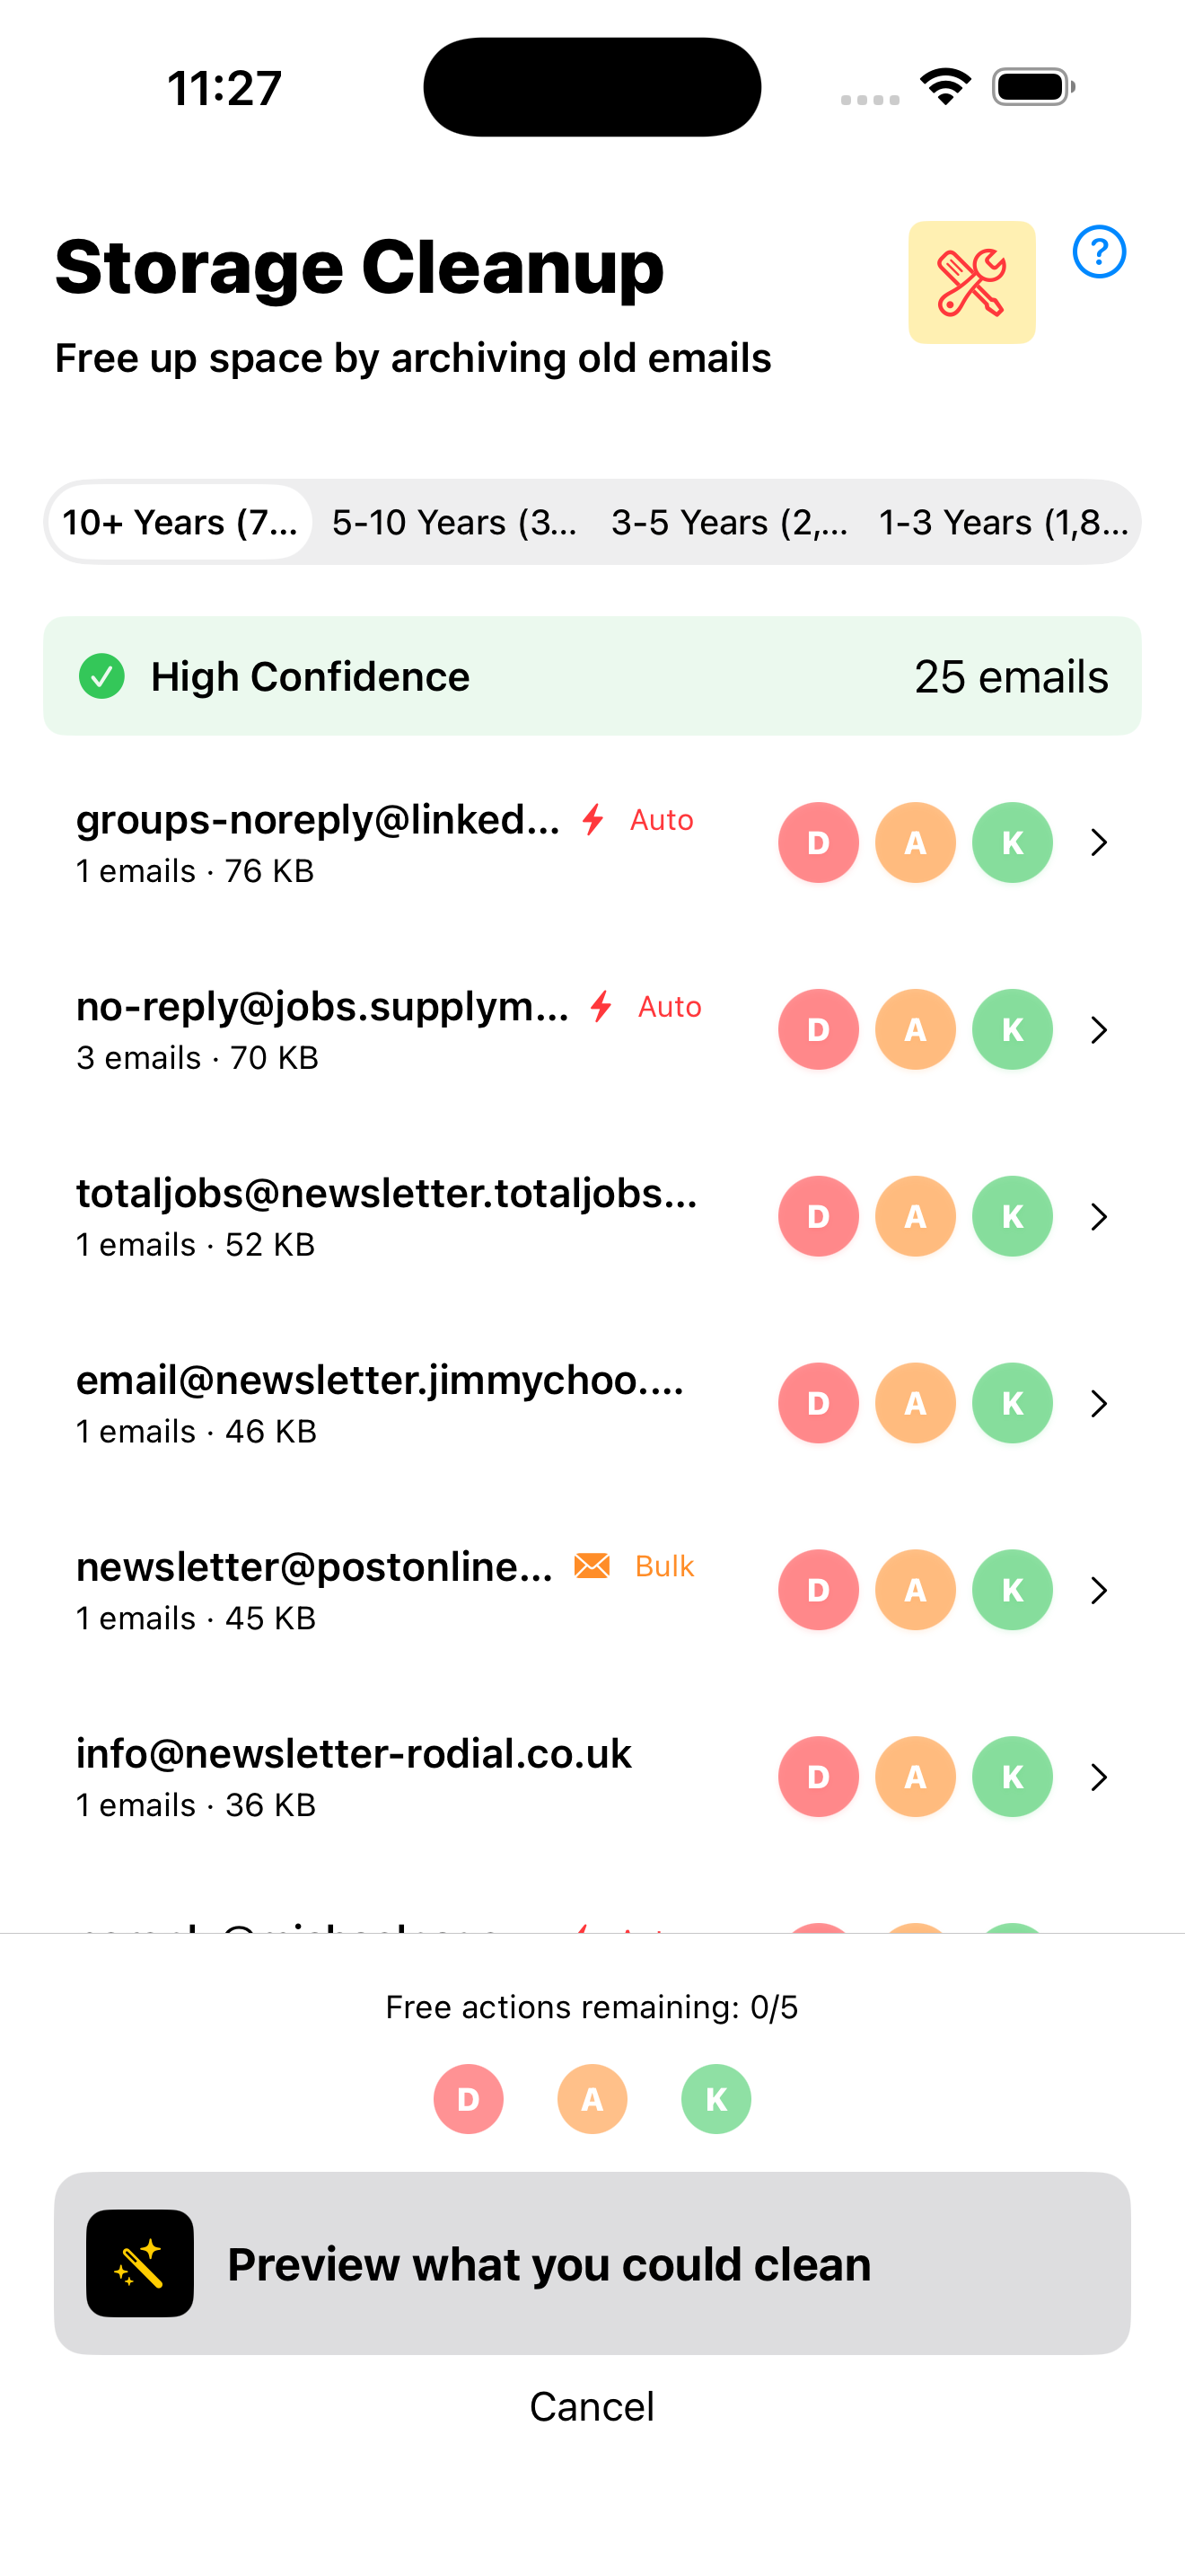Tap Preview what you could clean button
The height and width of the screenshot is (2576, 1185).
(x=592, y=2263)
